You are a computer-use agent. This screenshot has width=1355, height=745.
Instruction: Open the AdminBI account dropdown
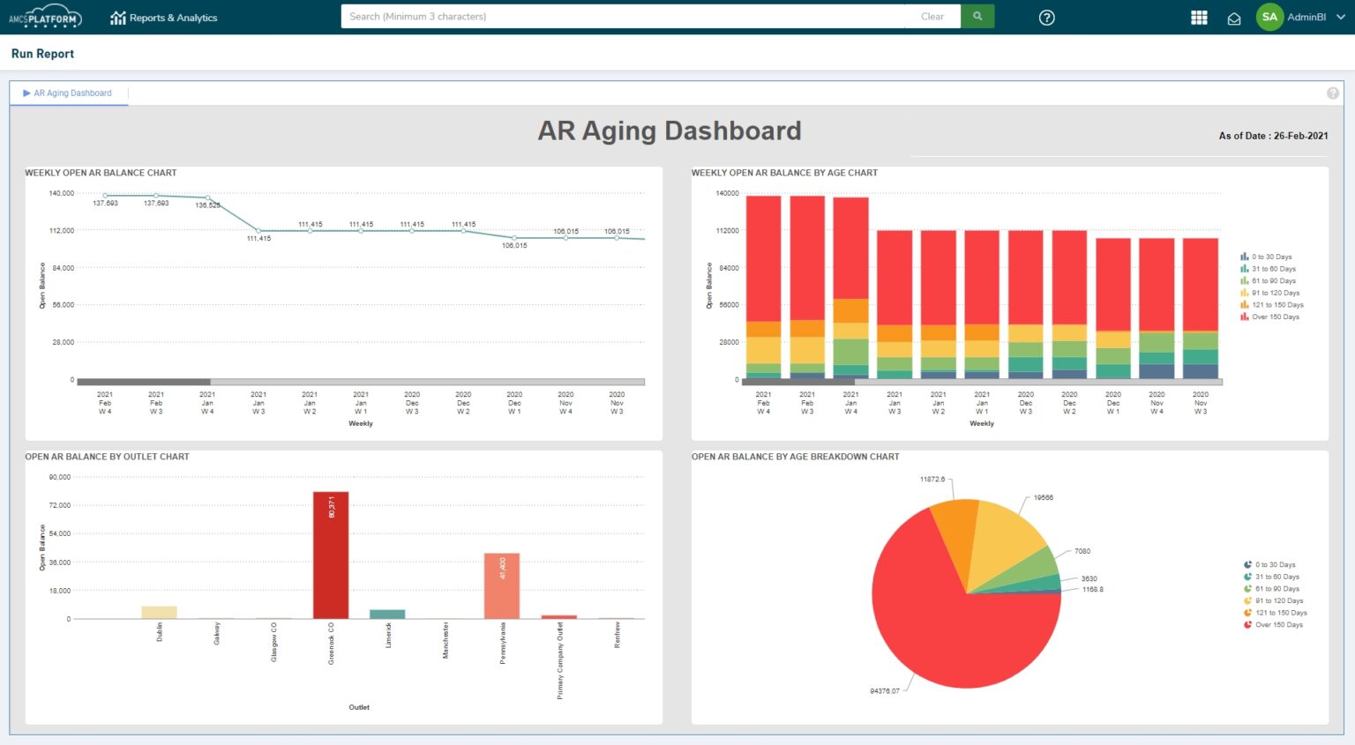1340,17
